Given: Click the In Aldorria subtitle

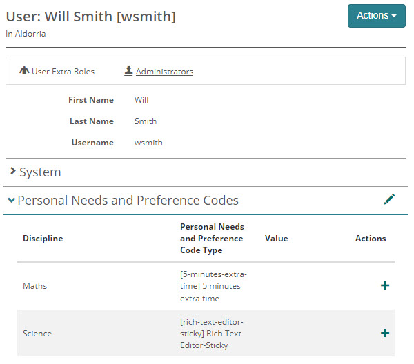Looking at the screenshot, I should pos(26,34).
